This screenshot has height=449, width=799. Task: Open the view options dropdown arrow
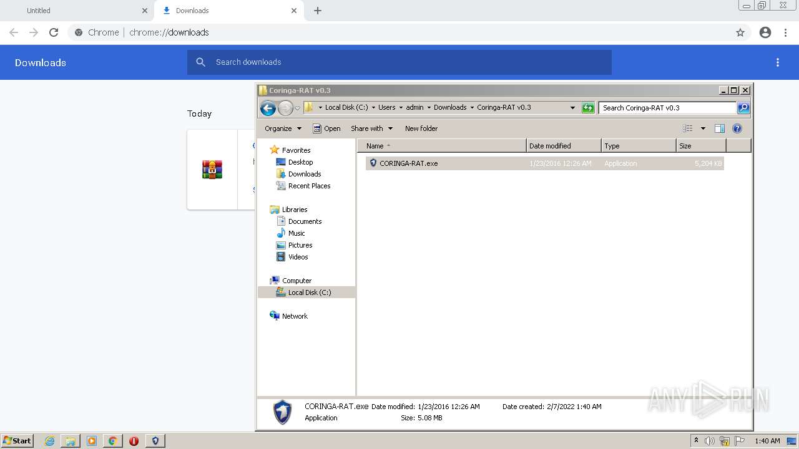pyautogui.click(x=703, y=128)
